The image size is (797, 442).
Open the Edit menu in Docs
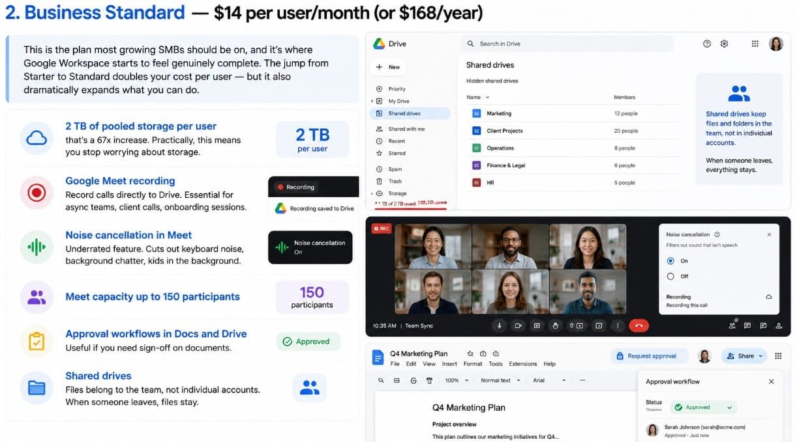point(412,364)
